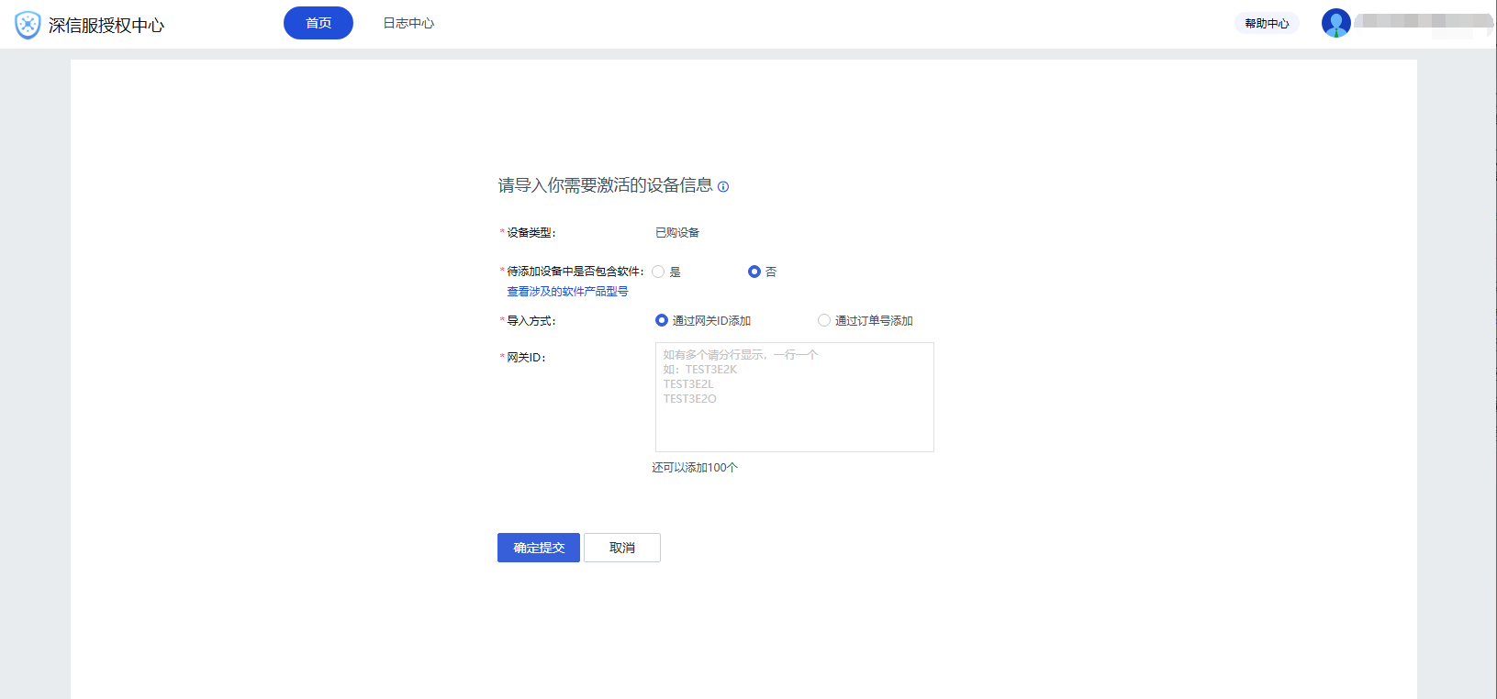This screenshot has height=699, width=1497.
Task: Click the blurred username next to avatar
Action: [x=1423, y=21]
